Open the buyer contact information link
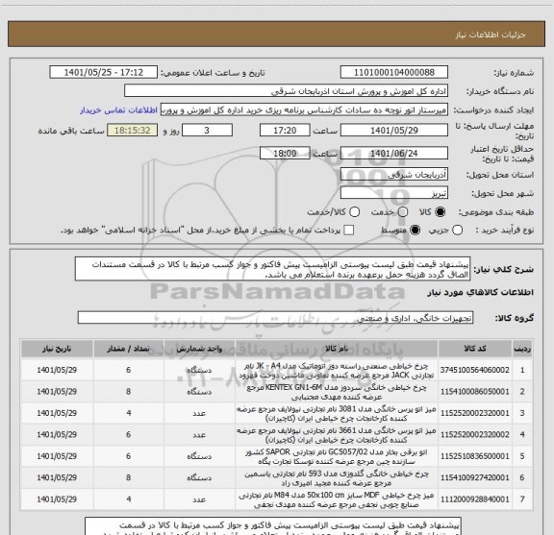 coord(118,110)
